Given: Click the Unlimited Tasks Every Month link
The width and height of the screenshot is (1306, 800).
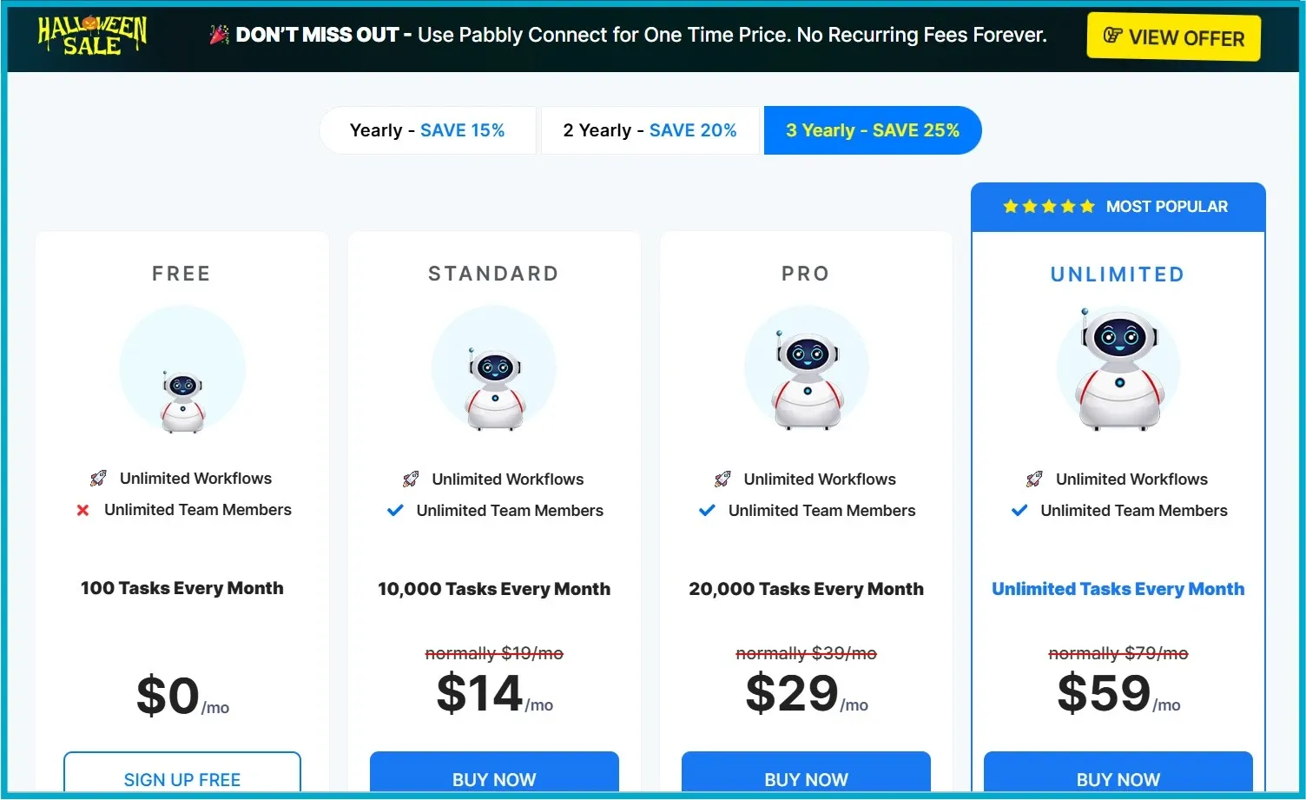Looking at the screenshot, I should pyautogui.click(x=1118, y=588).
